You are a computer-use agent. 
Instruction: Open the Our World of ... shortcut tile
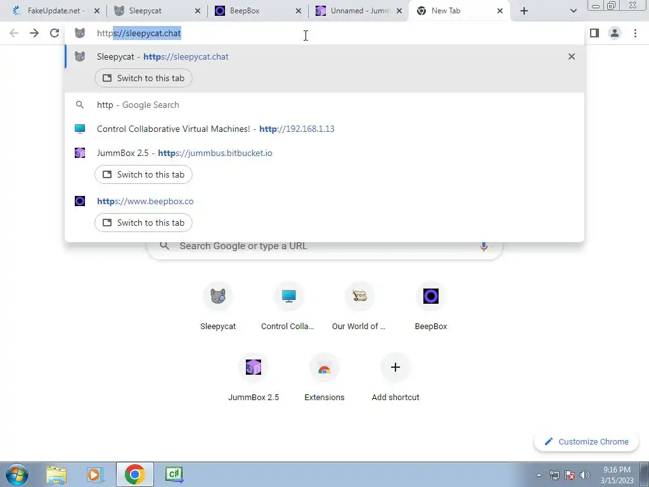tap(359, 306)
